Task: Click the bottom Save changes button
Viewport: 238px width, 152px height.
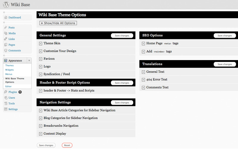Action: click(x=46, y=145)
